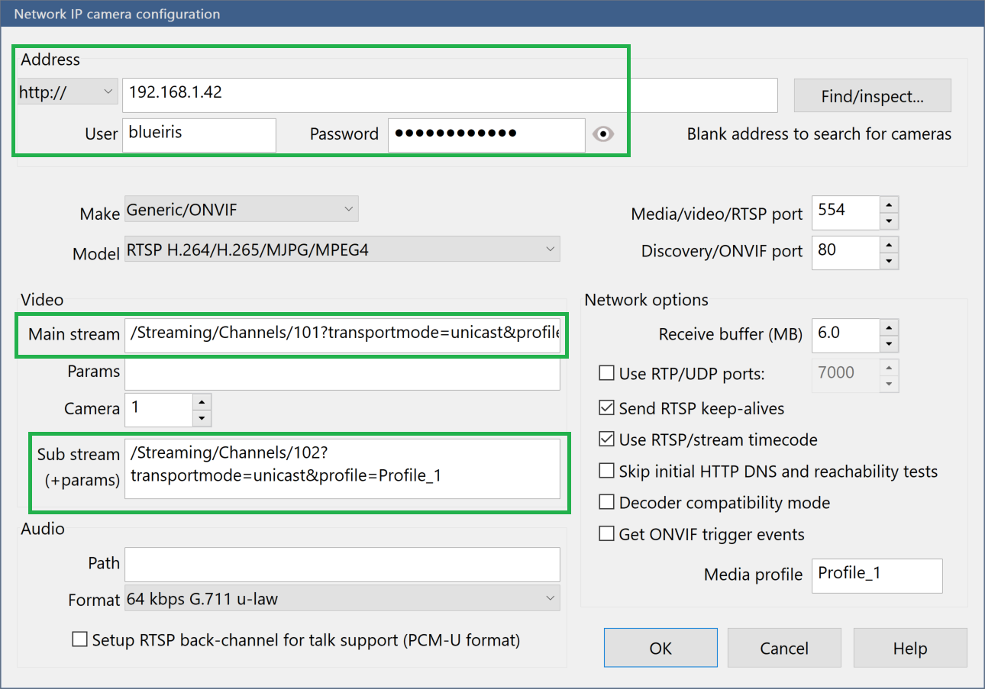This screenshot has width=985, height=689.
Task: Increase the Receive buffer value
Action: point(889,327)
